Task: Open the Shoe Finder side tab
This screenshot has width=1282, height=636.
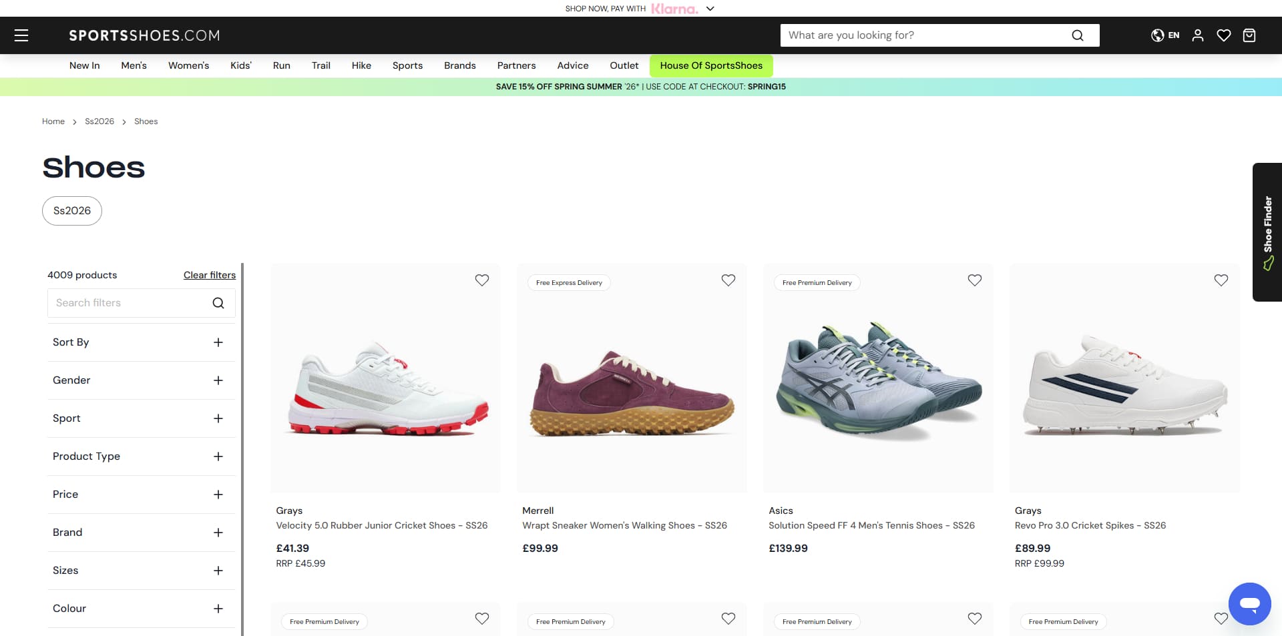Action: click(1267, 232)
